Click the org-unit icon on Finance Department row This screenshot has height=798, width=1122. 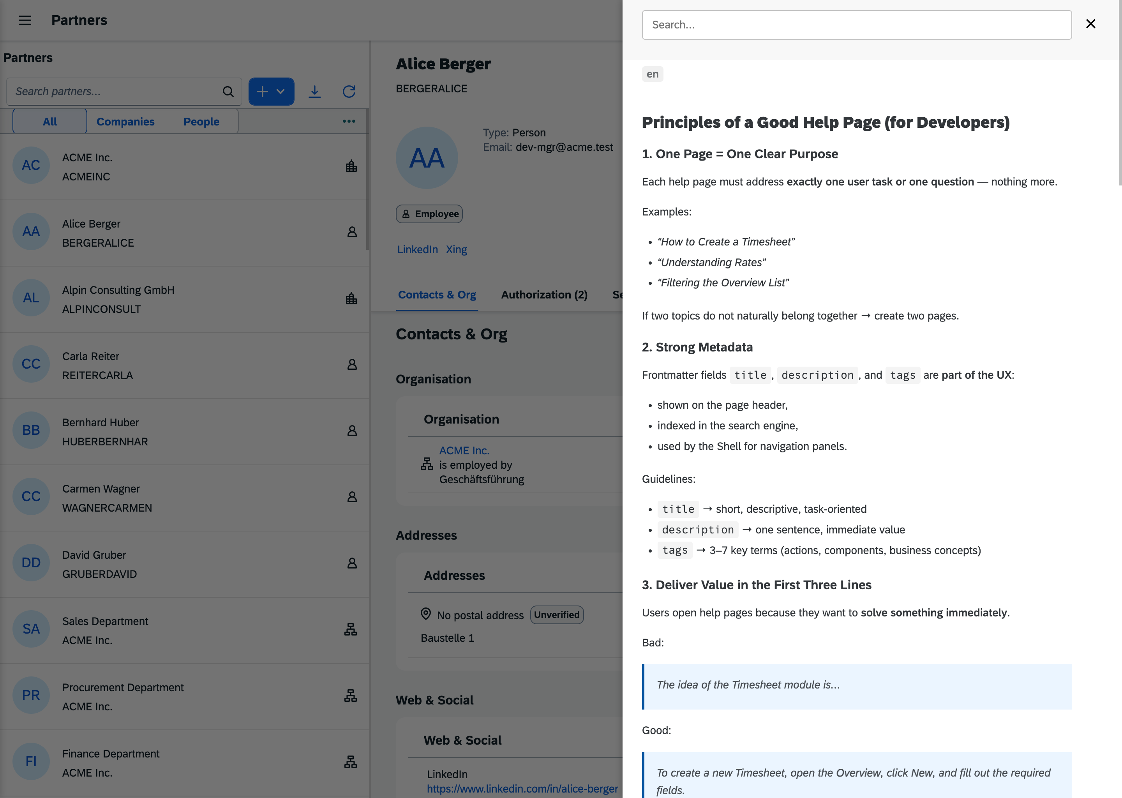(x=350, y=762)
